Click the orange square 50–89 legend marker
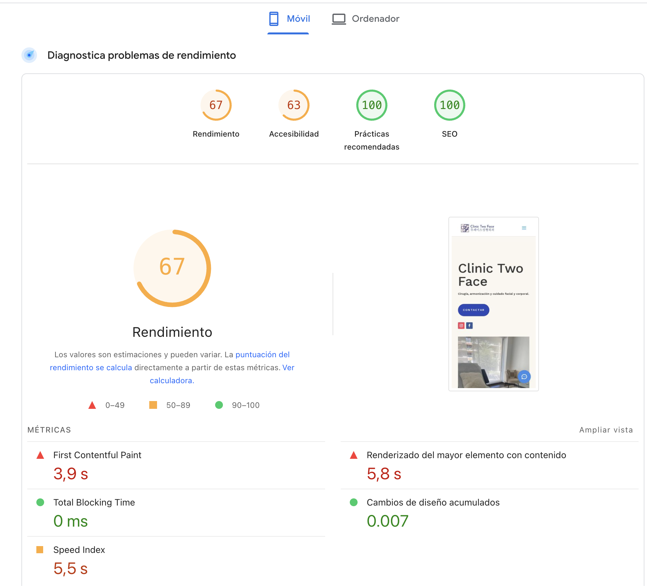The height and width of the screenshot is (586, 647). (x=153, y=405)
